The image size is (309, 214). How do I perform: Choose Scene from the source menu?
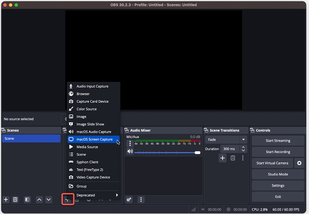pos(94,154)
